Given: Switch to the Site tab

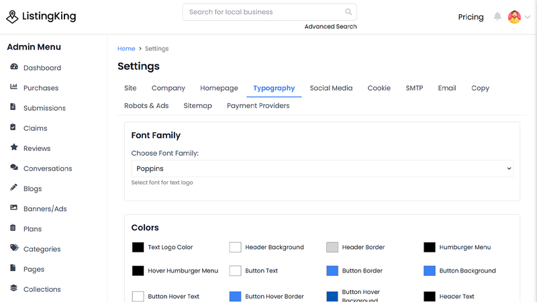Looking at the screenshot, I should point(130,88).
